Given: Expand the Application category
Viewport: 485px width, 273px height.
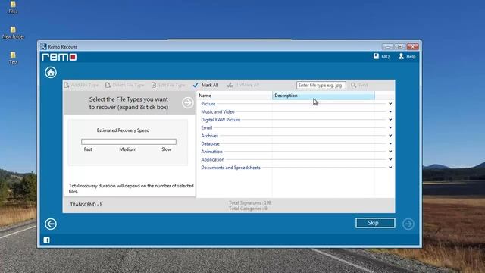Looking at the screenshot, I should 390,159.
